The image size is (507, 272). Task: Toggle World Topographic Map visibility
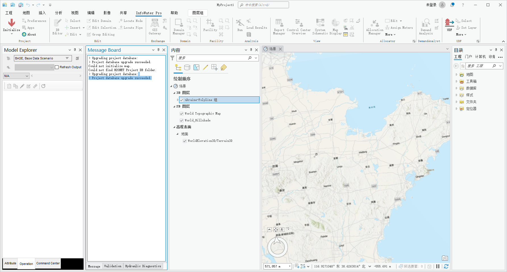click(182, 113)
